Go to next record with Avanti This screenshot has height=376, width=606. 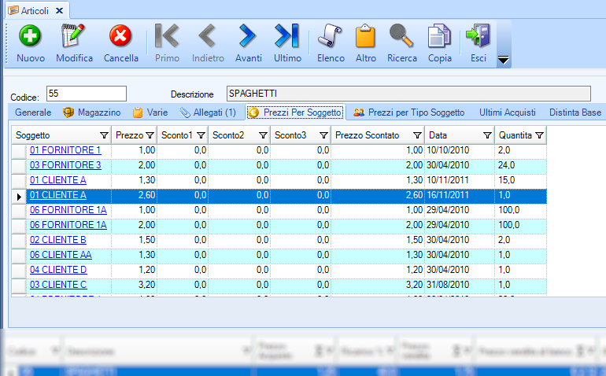coord(249,36)
